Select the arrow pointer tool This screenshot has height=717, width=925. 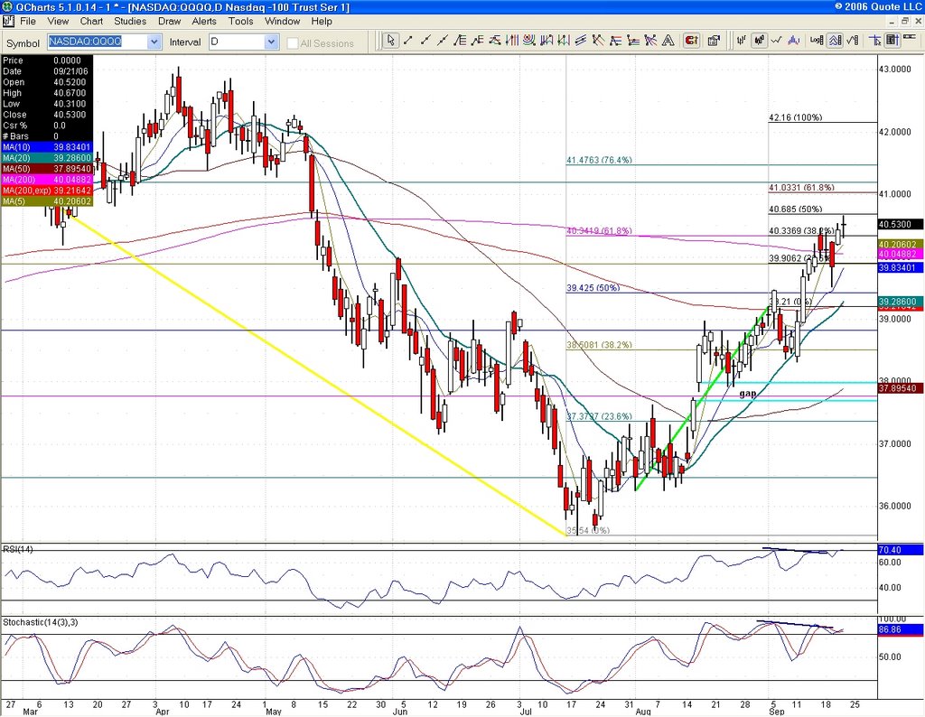390,41
